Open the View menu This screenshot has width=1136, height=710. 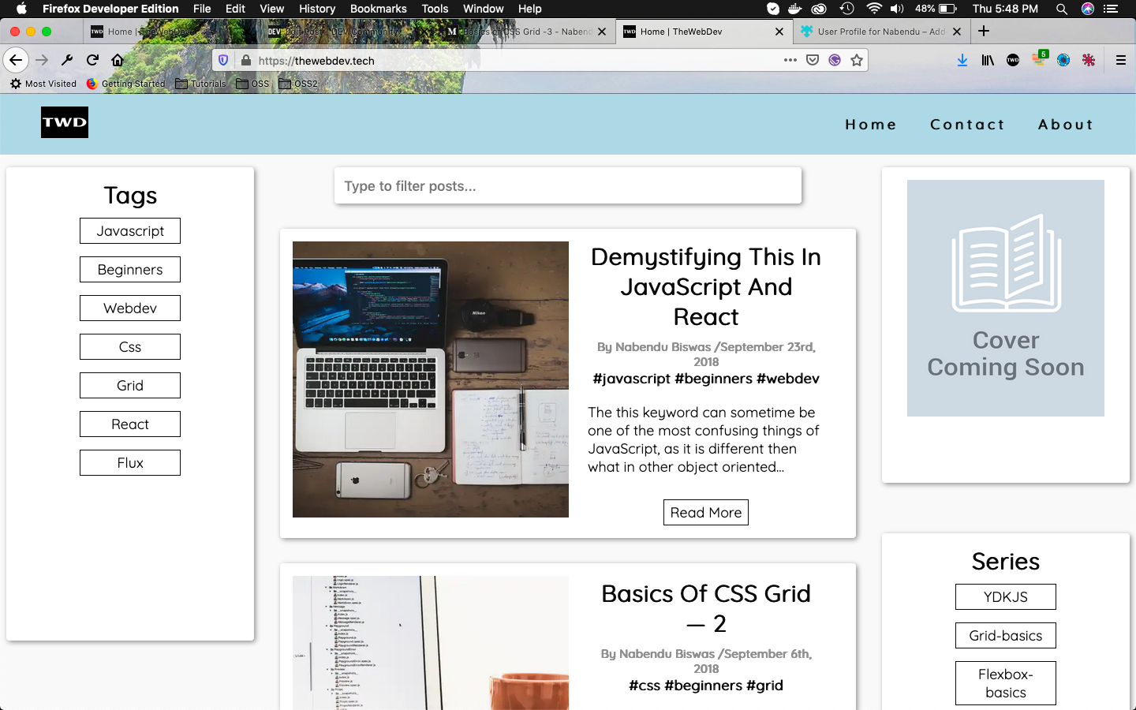point(271,9)
